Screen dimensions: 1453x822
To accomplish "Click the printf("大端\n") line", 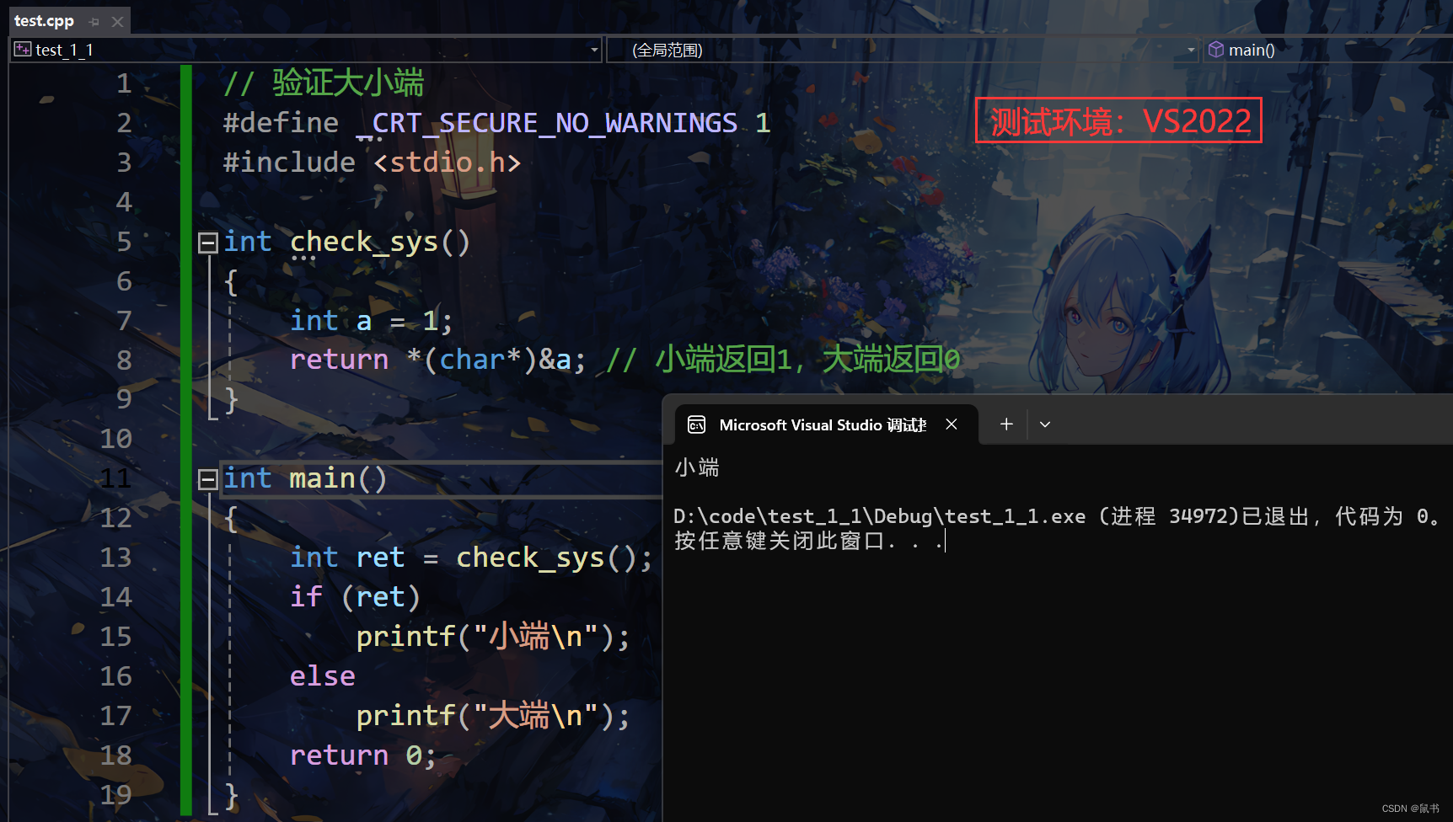I will (x=493, y=716).
